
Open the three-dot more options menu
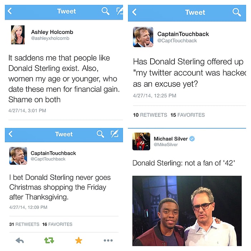[x=108, y=240]
